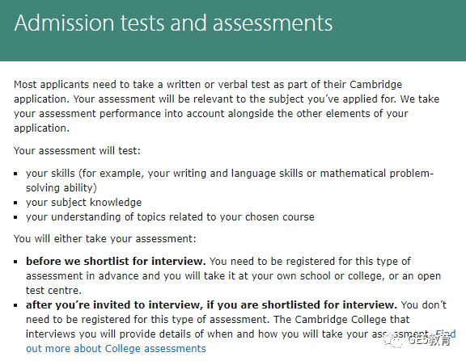The width and height of the screenshot is (466, 361).
Task: Click the 'Find' link text at line end
Action: (x=446, y=334)
